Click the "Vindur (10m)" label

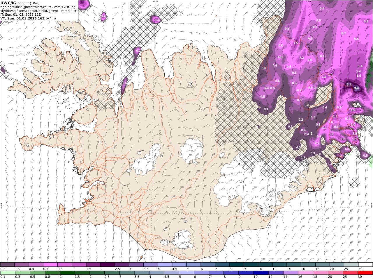click(29, 3)
